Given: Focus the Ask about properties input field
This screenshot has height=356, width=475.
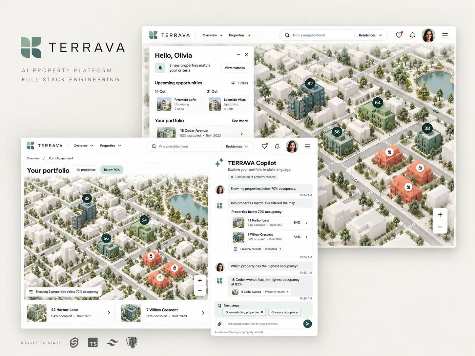Looking at the screenshot, I should (263, 324).
